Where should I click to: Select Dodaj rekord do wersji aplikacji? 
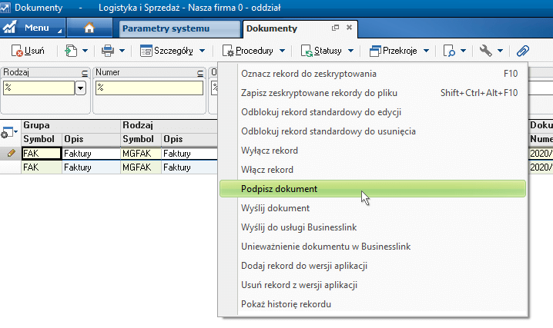tap(373, 266)
